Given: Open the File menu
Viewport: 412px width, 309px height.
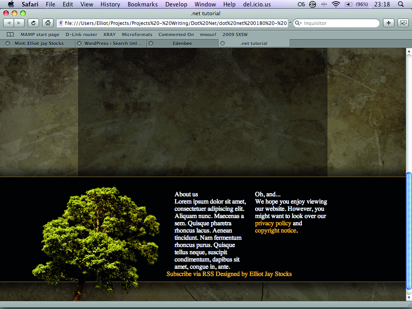Looking at the screenshot, I should point(50,4).
